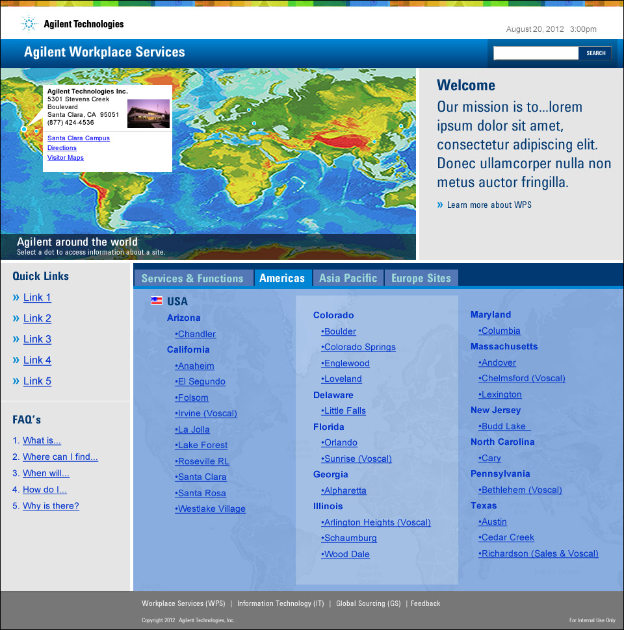Image resolution: width=624 pixels, height=630 pixels.
Task: Open the Chandler site link
Action: coord(196,334)
